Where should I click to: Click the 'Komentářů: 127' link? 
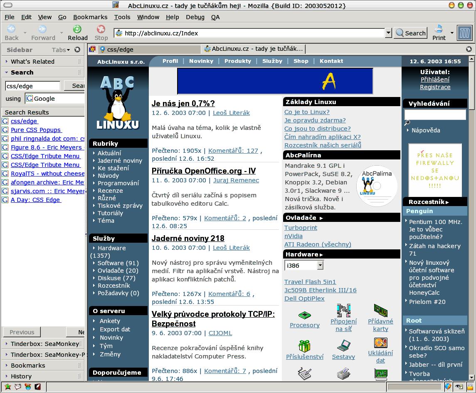tap(233, 150)
